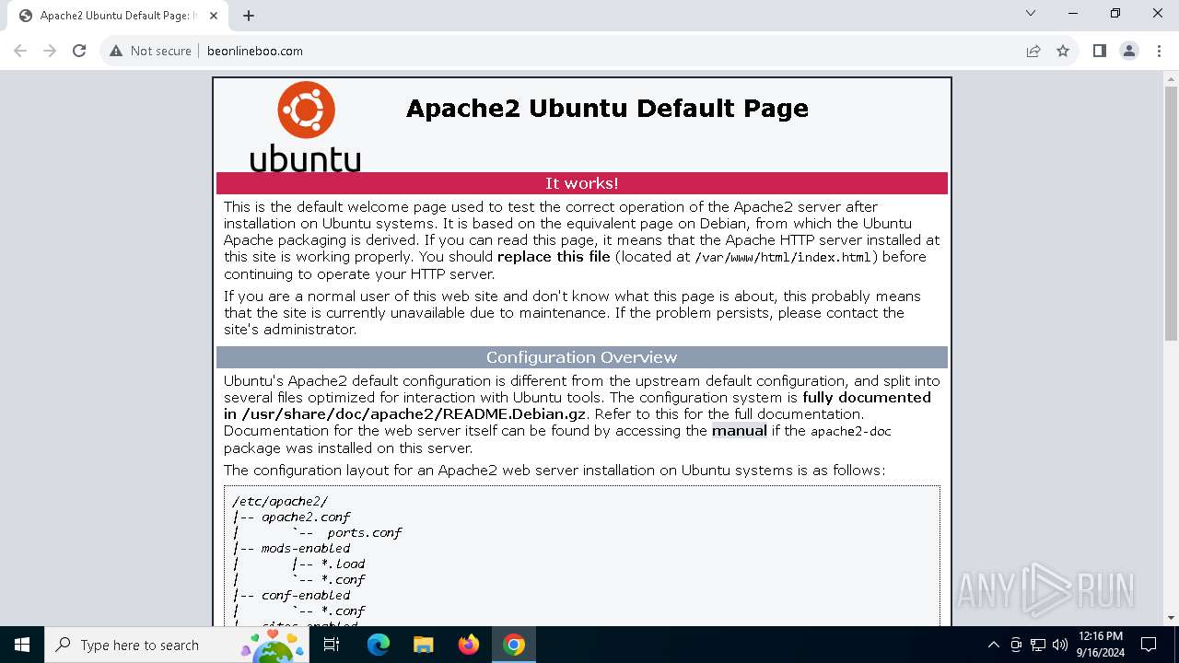Open File Explorer from the taskbar

coord(423,645)
